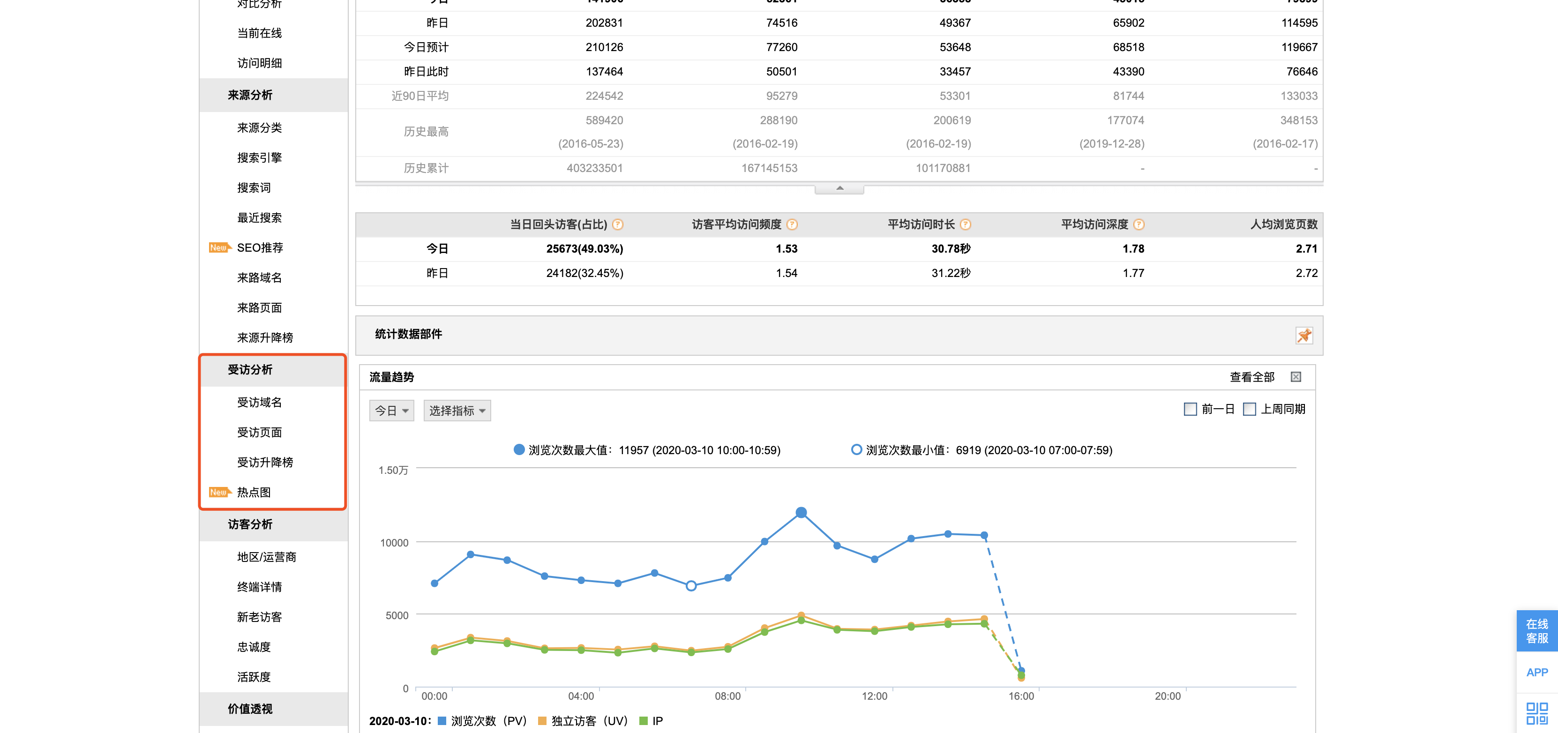Toggle 浏览次数 (PV) blue legend swatch
1558x733 pixels.
pyautogui.click(x=442, y=721)
